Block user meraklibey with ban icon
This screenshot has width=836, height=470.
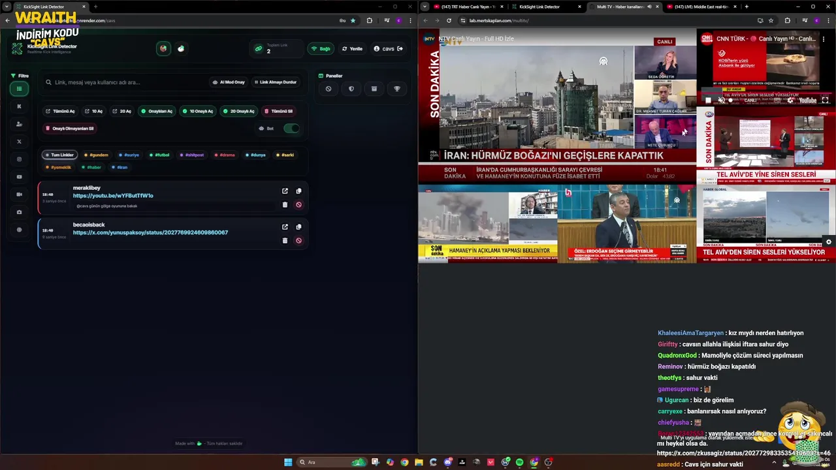(x=298, y=204)
